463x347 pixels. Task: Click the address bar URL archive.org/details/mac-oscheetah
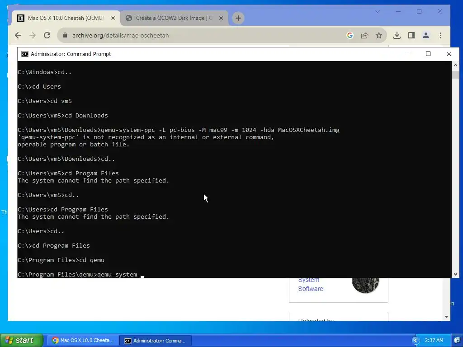(x=120, y=35)
